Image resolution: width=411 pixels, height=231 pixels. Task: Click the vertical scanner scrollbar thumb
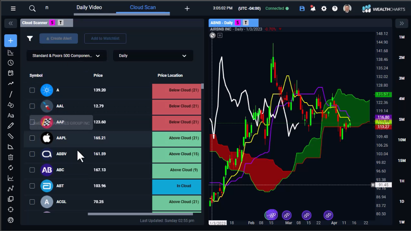point(202,86)
